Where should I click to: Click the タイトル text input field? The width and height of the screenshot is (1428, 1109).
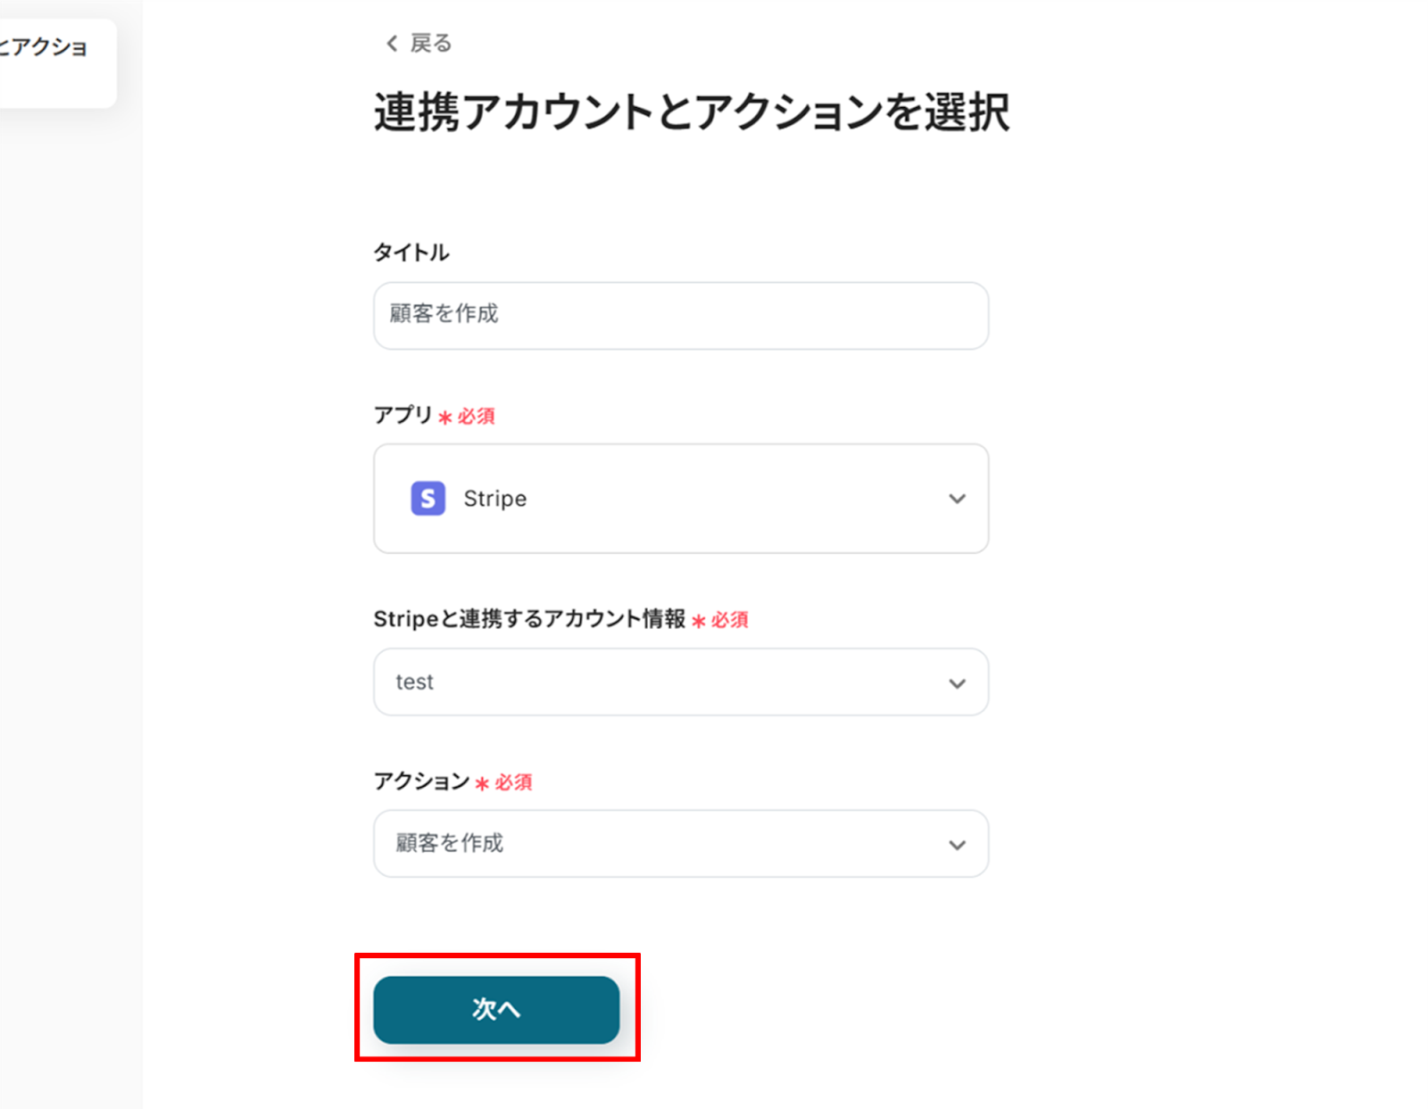[680, 316]
